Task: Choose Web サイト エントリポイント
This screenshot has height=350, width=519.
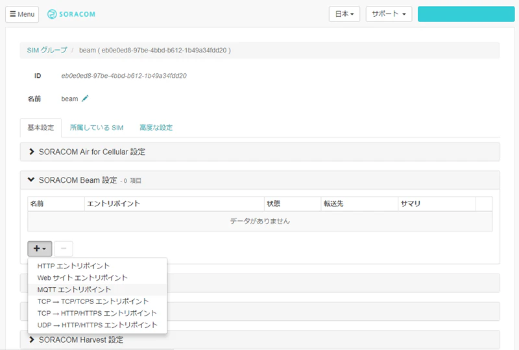Action: tap(98, 278)
